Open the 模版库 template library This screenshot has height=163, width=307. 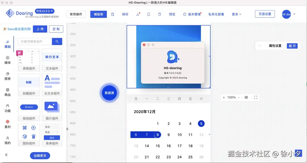pos(98,14)
